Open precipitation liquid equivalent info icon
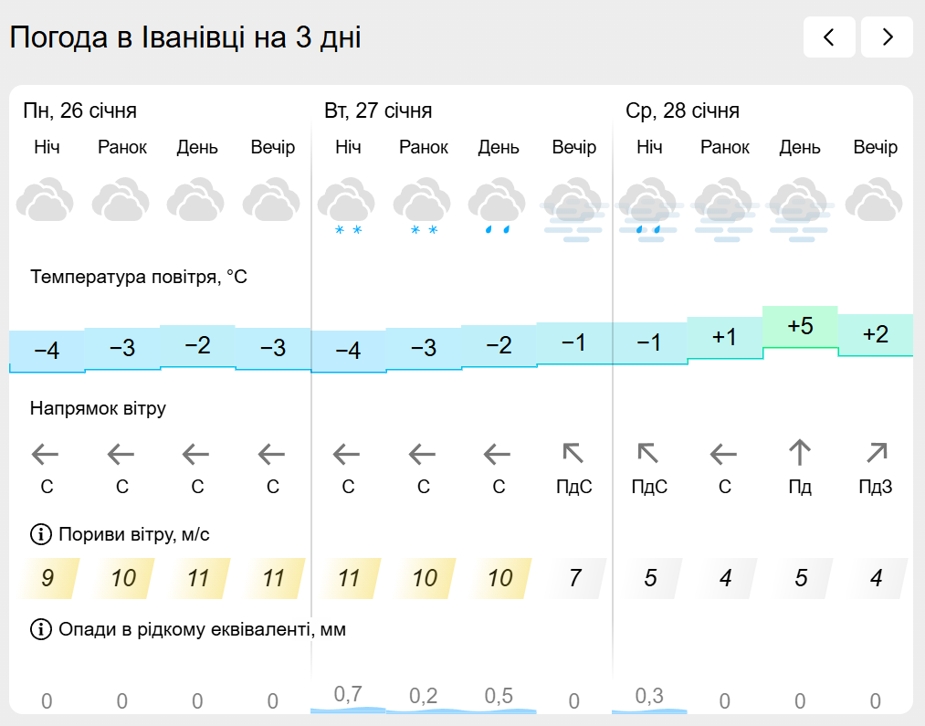 pyautogui.click(x=40, y=629)
